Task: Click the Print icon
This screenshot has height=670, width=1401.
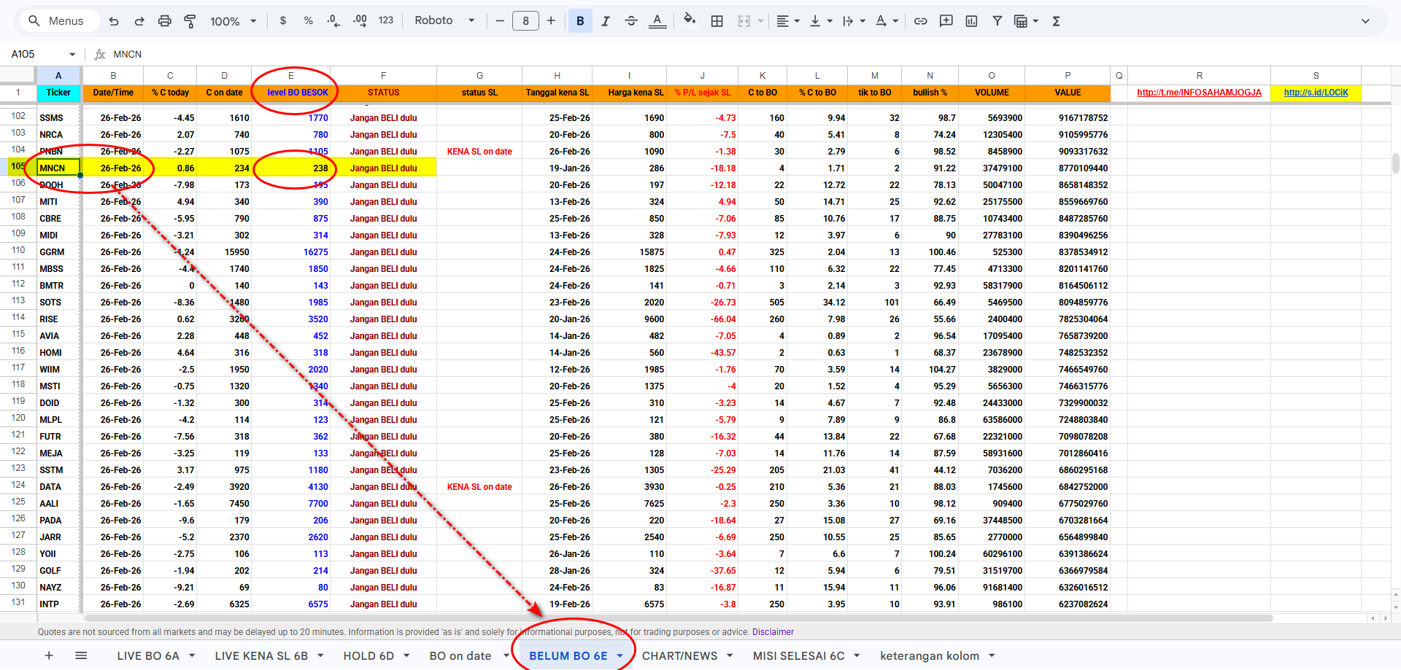Action: pos(164,21)
